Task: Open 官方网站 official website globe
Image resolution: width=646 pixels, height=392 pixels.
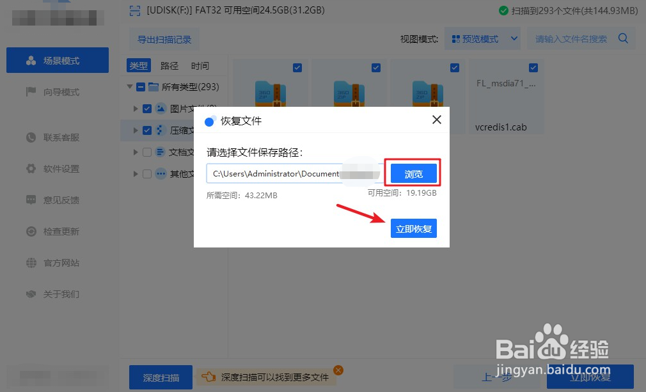Action: pos(31,263)
